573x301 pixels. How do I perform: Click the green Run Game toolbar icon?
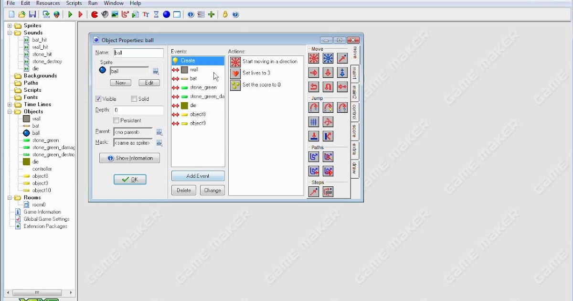pyautogui.click(x=69, y=14)
